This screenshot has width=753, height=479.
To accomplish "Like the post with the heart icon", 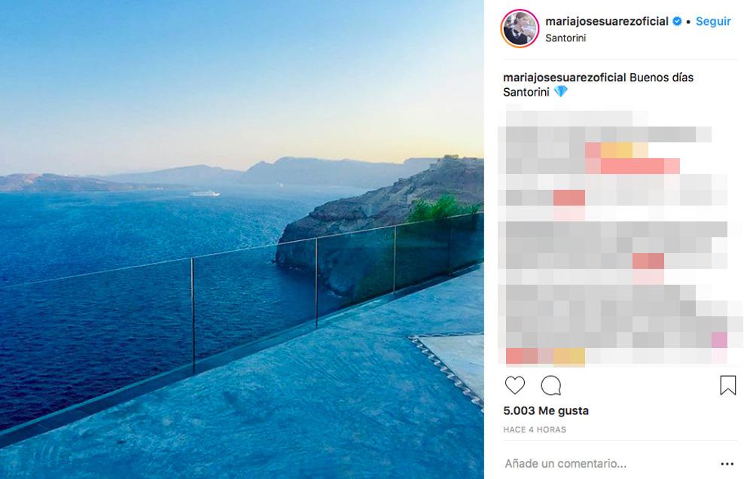I will [515, 386].
